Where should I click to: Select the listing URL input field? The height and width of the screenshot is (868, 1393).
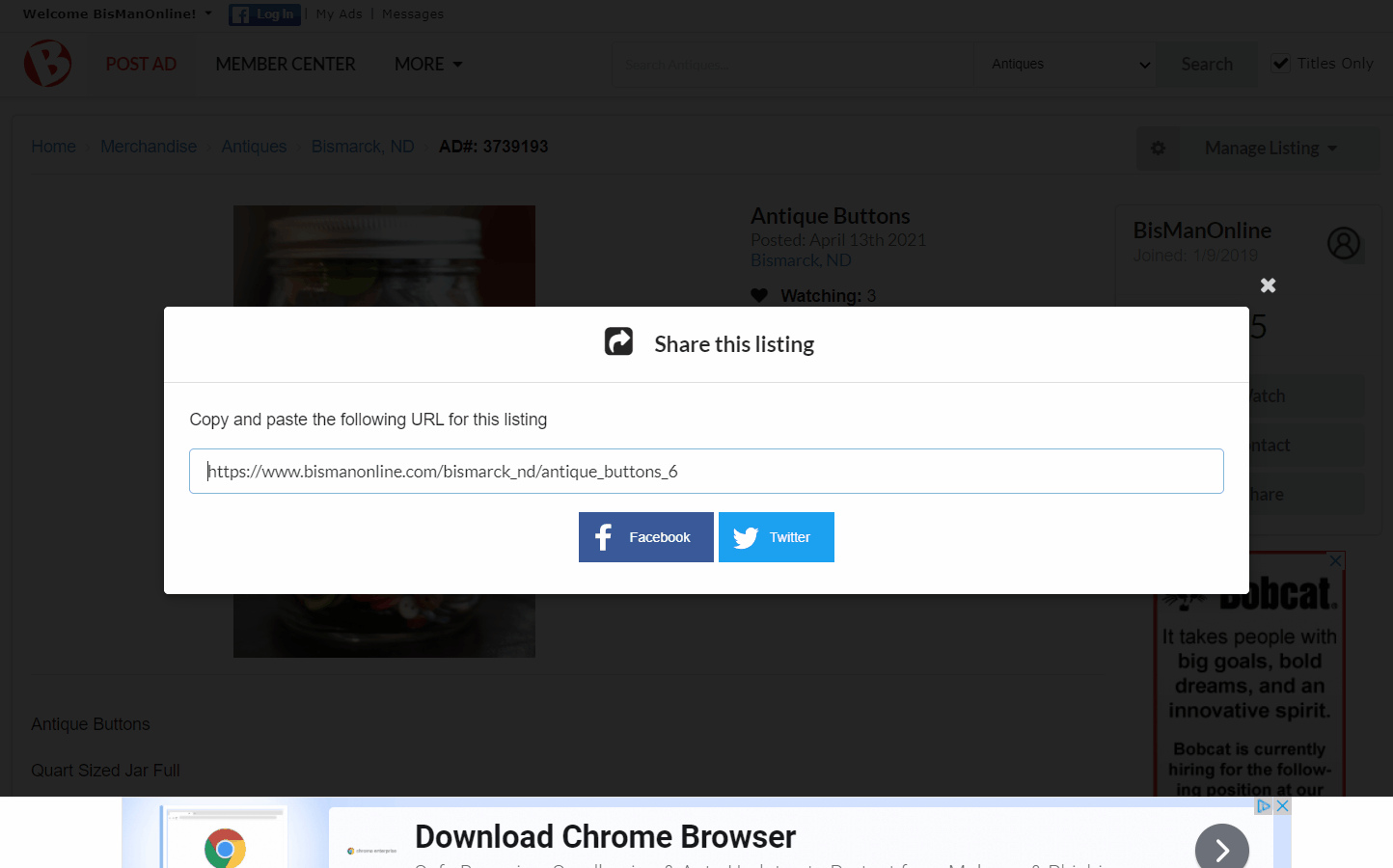point(706,471)
